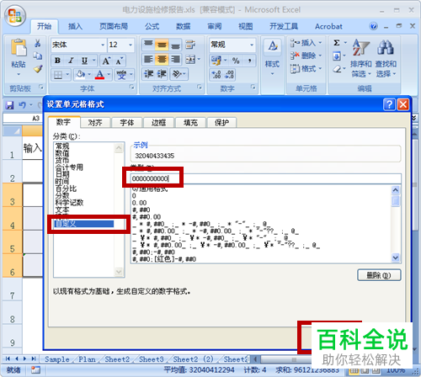Click the Fill down icon in the editing group
This screenshot has height=377, width=421.
(x=337, y=56)
